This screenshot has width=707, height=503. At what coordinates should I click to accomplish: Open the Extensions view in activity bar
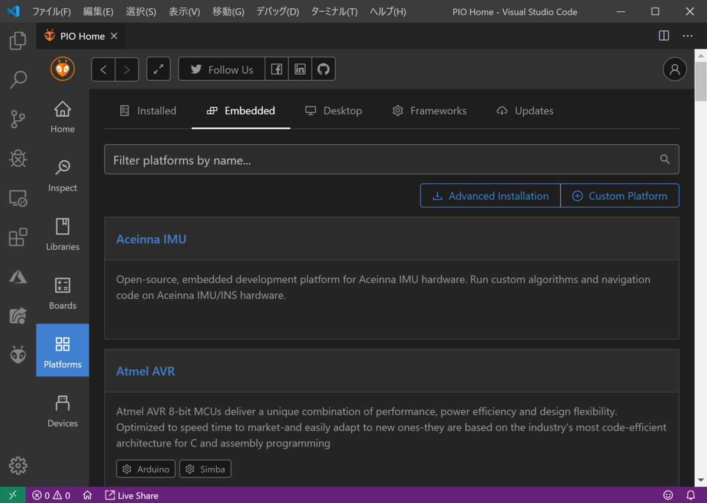(18, 237)
